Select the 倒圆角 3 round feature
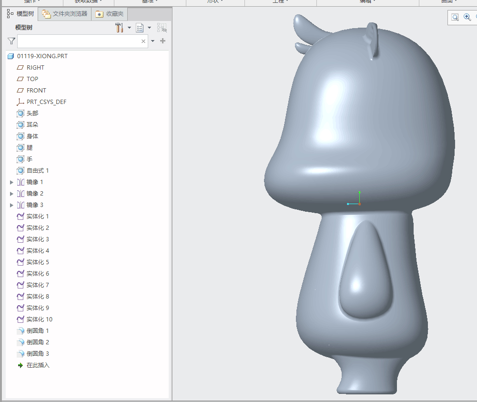 pos(33,354)
